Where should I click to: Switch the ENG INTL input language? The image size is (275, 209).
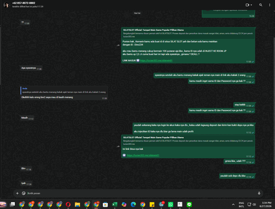pos(241,205)
